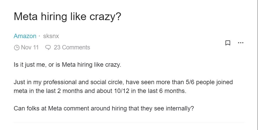This screenshot has height=130, width=258.
Task: Click the line starting 'Just in my professional'
Action: click(x=123, y=82)
